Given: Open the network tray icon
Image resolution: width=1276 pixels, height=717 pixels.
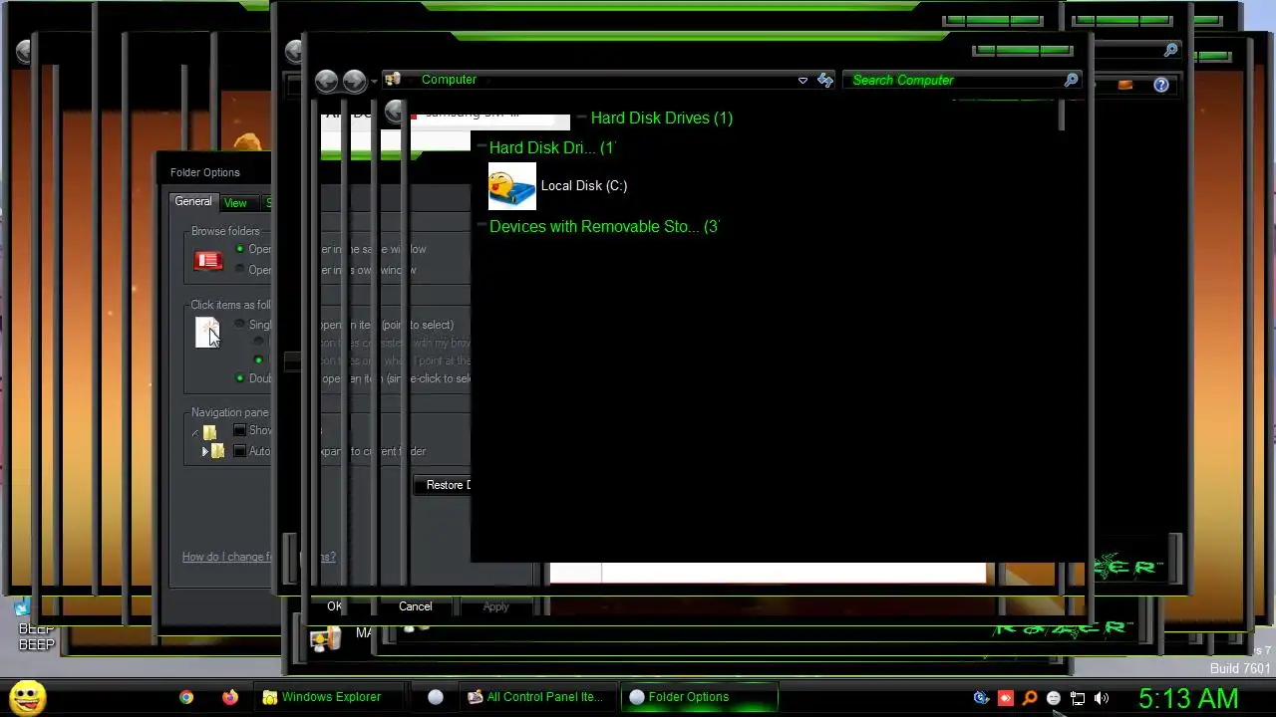Looking at the screenshot, I should (x=1078, y=698).
